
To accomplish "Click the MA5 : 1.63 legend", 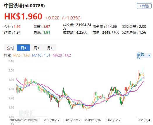I will (21, 55).
